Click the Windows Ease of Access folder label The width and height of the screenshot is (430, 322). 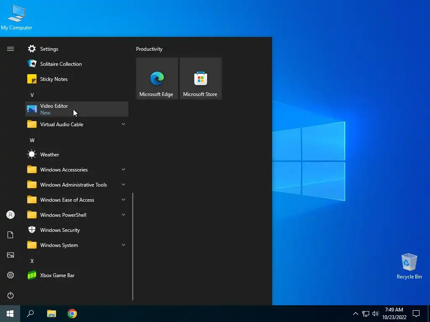coord(67,200)
